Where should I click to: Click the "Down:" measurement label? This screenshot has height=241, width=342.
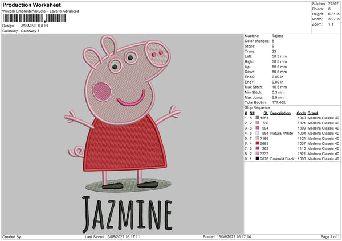pos(250,72)
